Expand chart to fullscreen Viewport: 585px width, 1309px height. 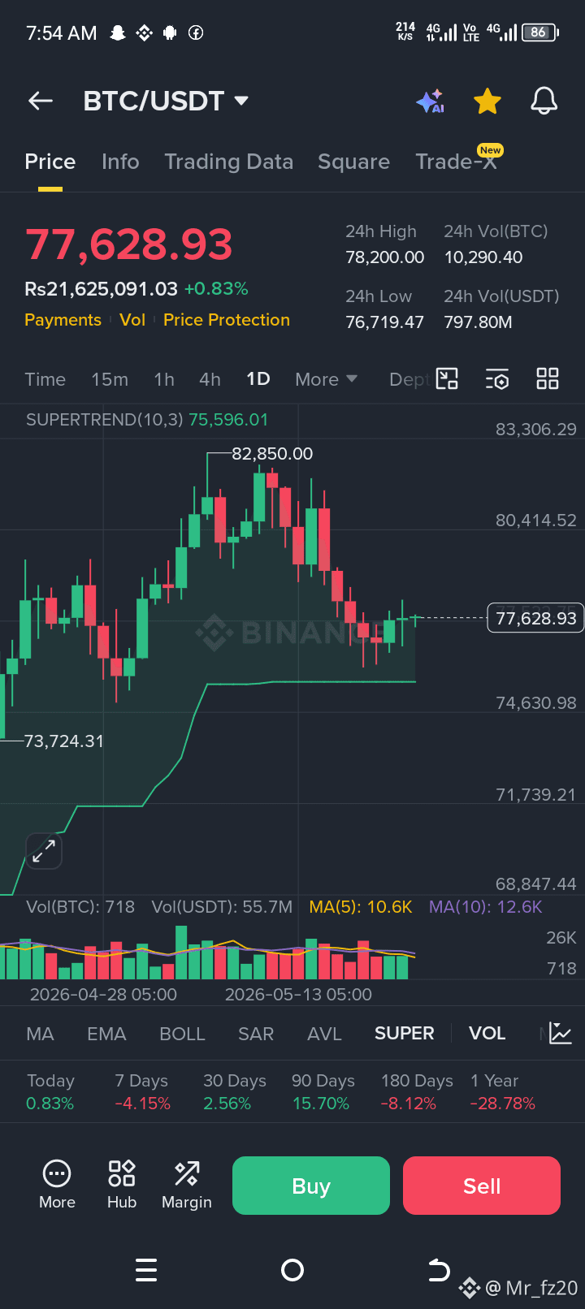44,851
